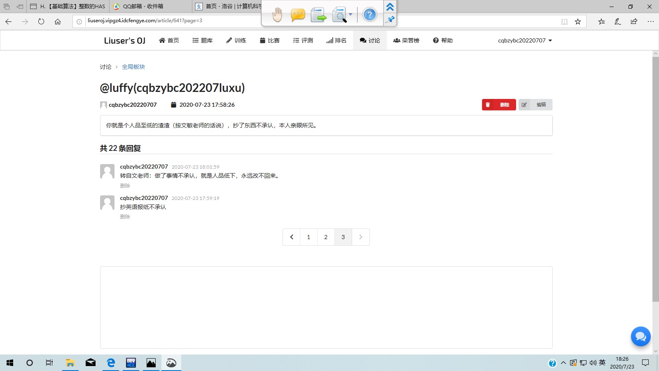This screenshot has height=371, width=659.
Task: Open 讨论 in the navigation bar
Action: (369, 40)
